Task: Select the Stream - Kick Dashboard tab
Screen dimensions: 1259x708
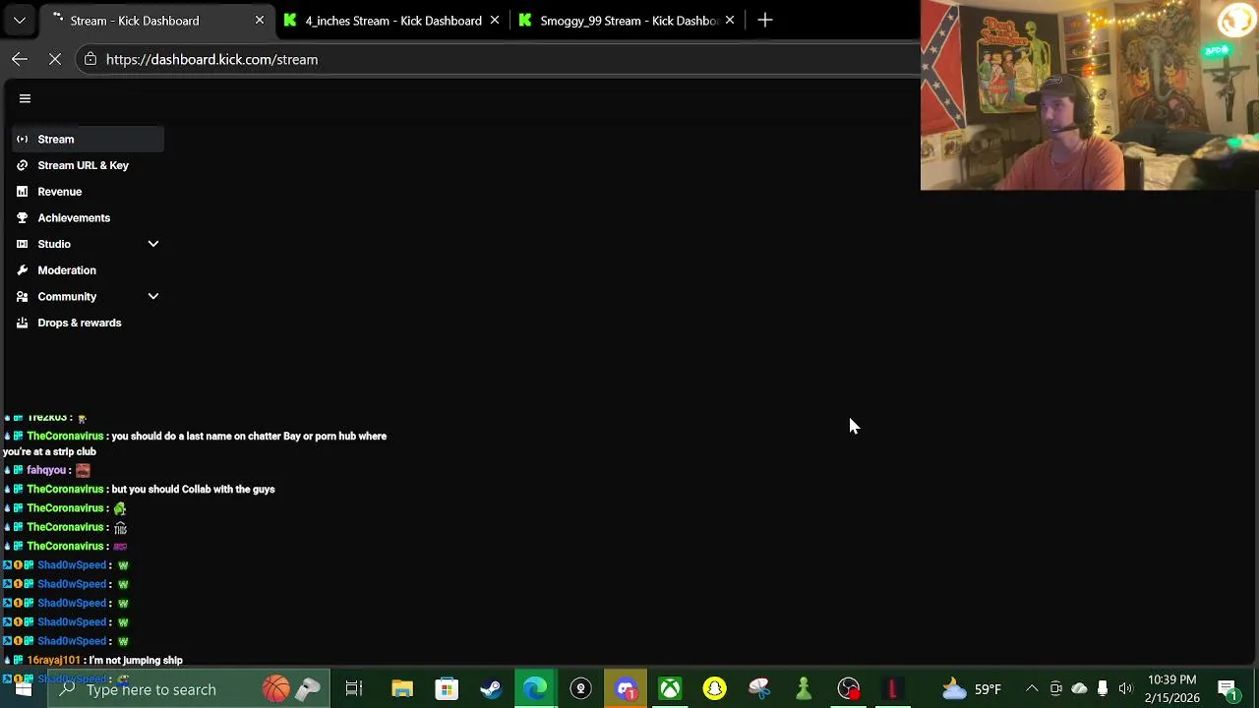Action: coord(155,21)
